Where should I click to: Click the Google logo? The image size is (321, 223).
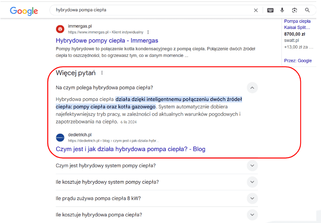[x=24, y=11]
